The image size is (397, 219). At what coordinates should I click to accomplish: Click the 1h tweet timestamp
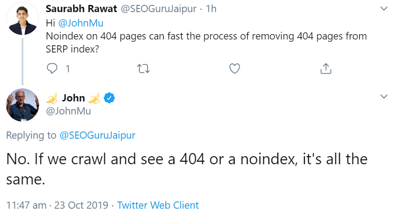point(211,9)
